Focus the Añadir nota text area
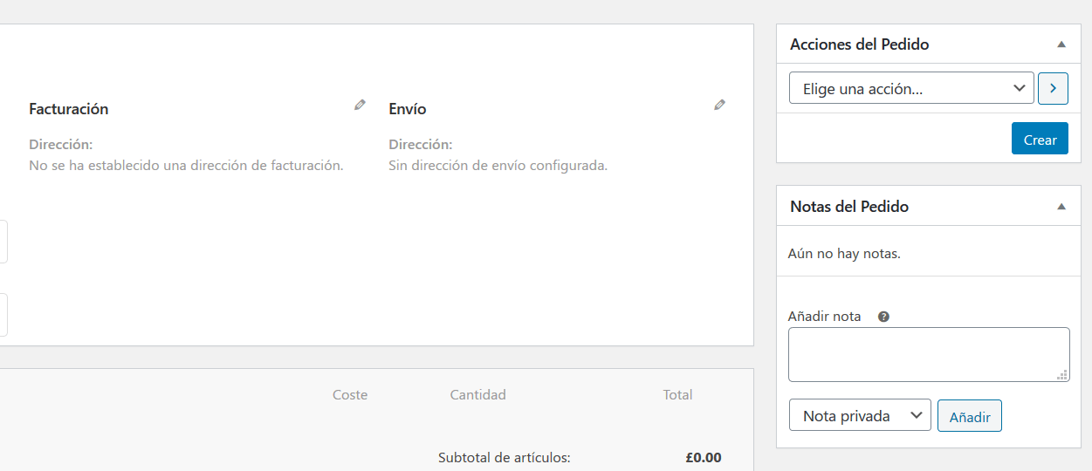The height and width of the screenshot is (471, 1092). point(929,354)
